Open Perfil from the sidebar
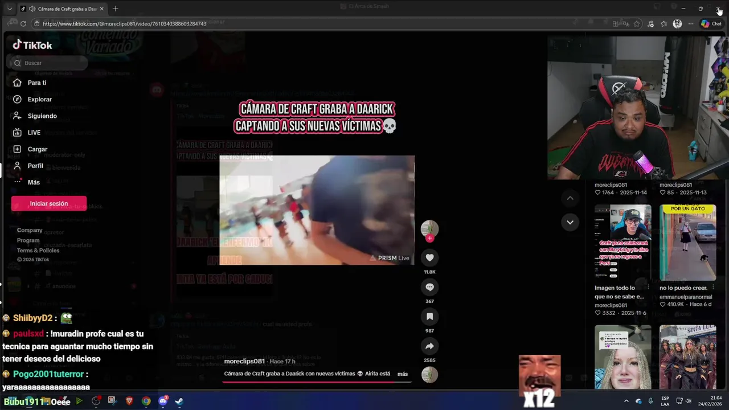 [35, 166]
